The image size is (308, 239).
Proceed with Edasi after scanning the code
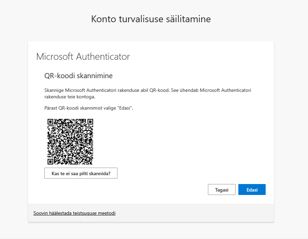(x=252, y=189)
